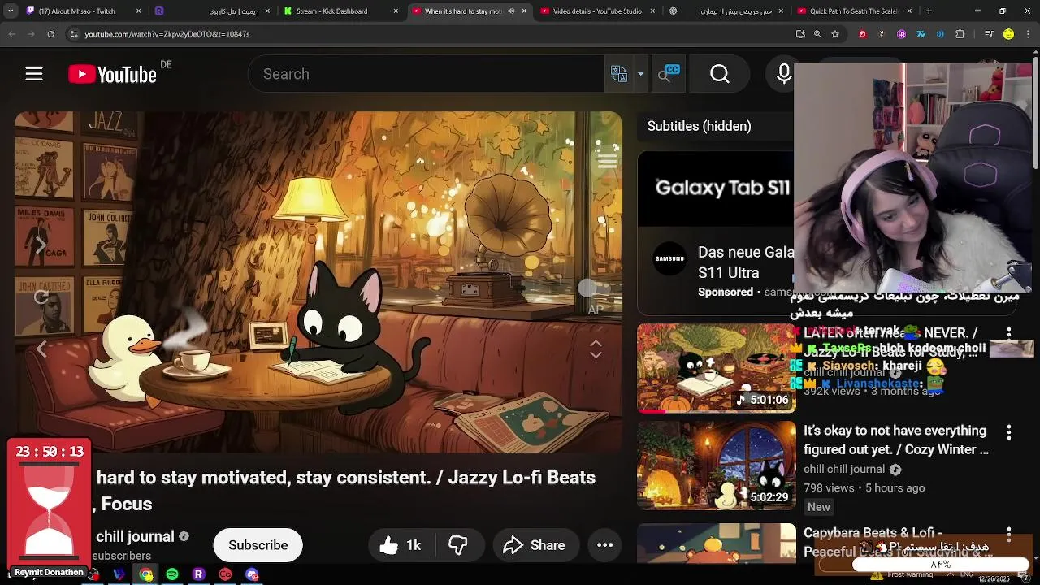Open the translate extension icon in search bar

[x=619, y=74]
